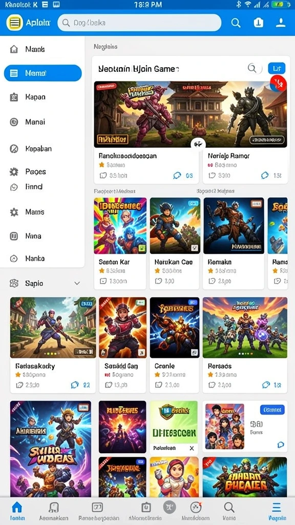Open the download icon in header
Image resolution: width=295 pixels, height=525 pixels.
pos(258,23)
